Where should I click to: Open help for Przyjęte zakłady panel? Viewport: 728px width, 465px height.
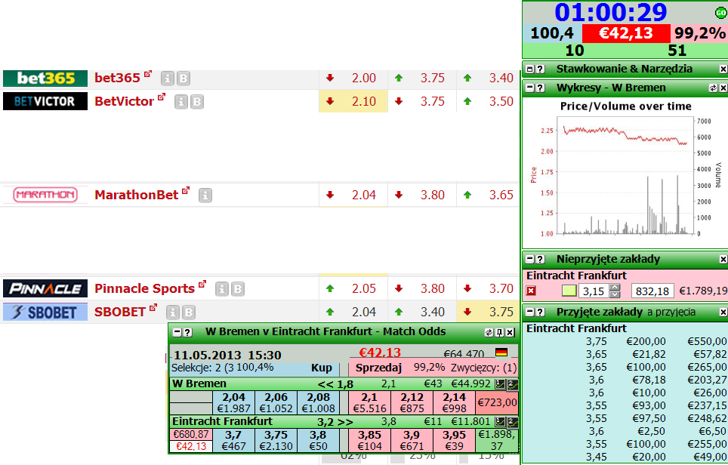(540, 312)
